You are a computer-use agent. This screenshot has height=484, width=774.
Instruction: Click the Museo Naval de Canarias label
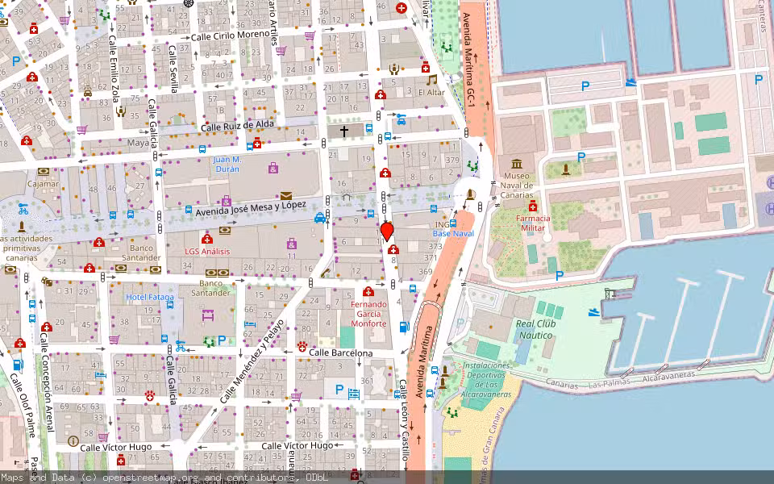click(517, 186)
